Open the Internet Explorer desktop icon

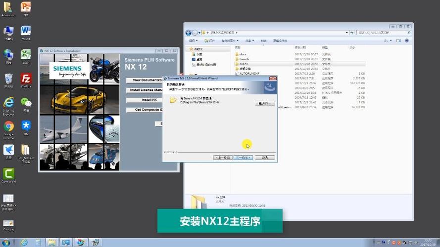click(x=9, y=106)
